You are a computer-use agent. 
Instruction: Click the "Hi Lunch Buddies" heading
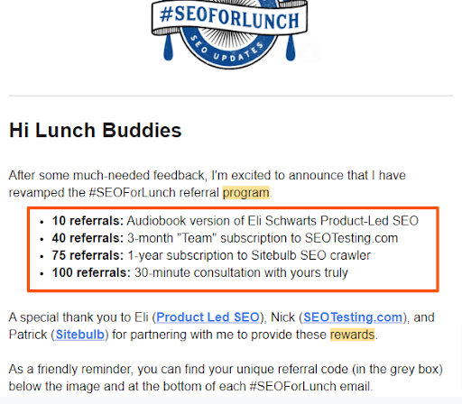click(96, 130)
